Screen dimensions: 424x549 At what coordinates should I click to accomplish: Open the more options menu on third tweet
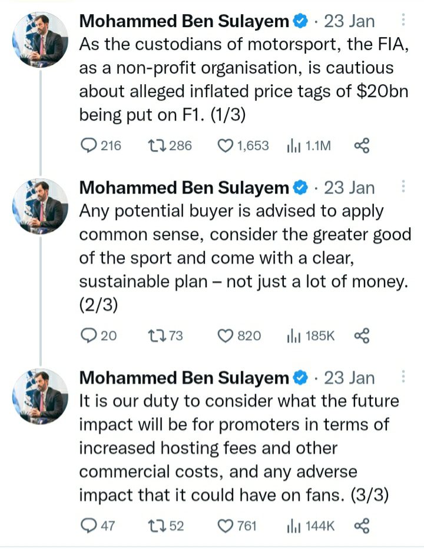(403, 377)
